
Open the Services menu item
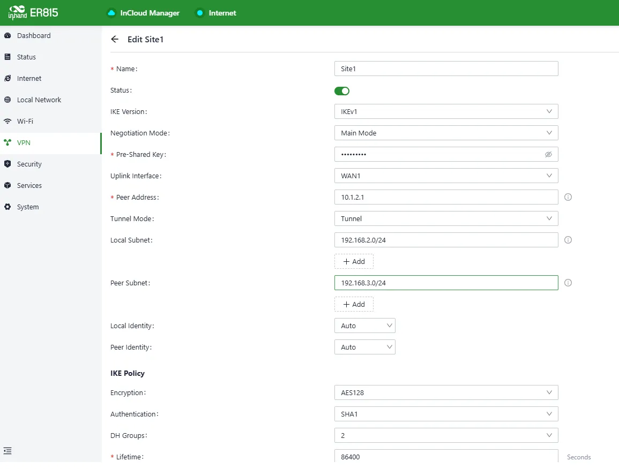(50, 185)
